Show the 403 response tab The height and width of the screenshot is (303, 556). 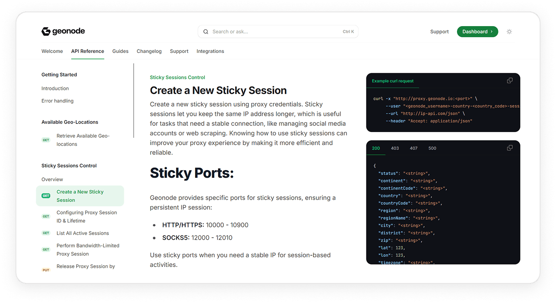click(x=395, y=148)
